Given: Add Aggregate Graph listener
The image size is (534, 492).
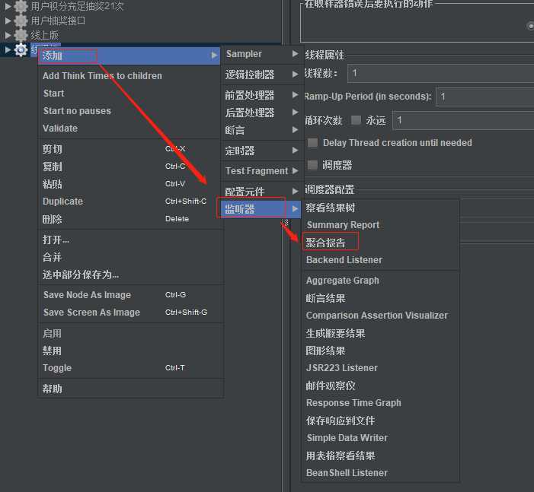Looking at the screenshot, I should point(380,281).
